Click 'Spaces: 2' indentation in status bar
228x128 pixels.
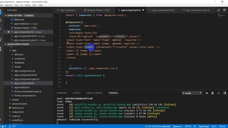177,127
